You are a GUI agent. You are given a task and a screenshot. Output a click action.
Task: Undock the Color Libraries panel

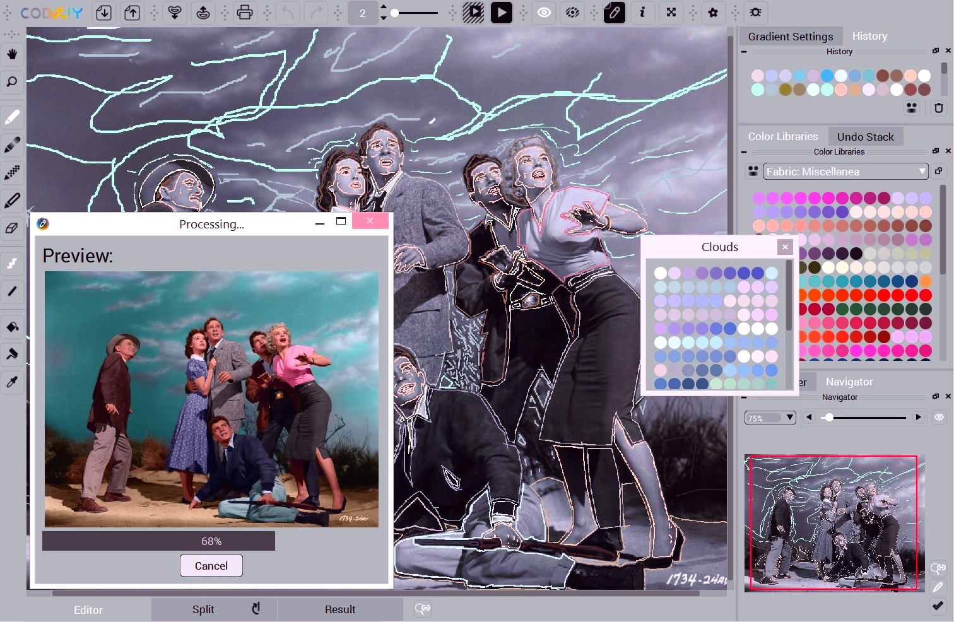[x=936, y=151]
